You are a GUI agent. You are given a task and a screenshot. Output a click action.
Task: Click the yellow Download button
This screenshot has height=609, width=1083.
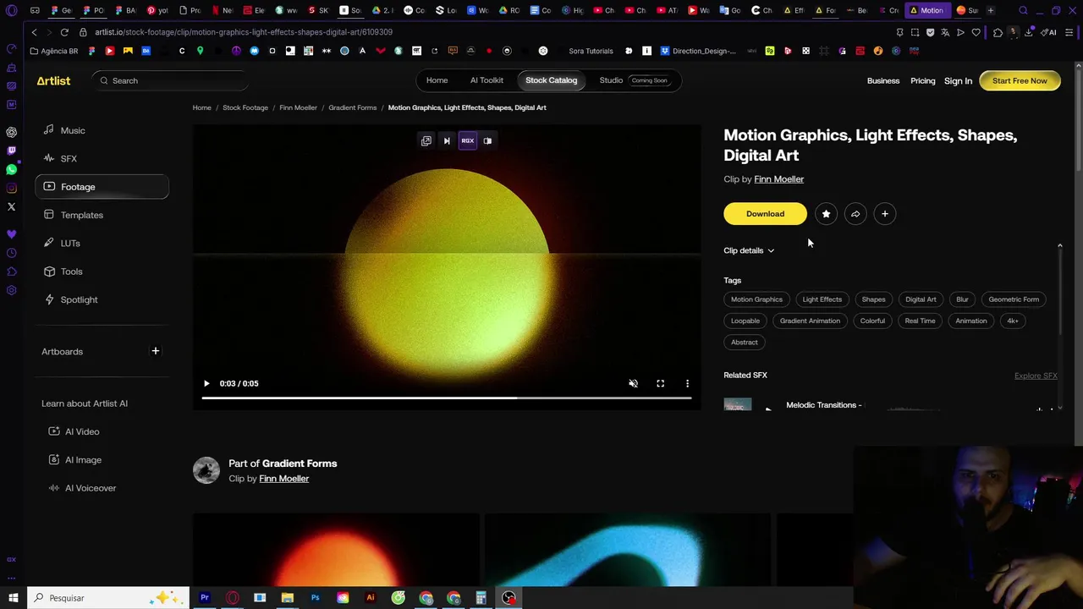tap(765, 214)
